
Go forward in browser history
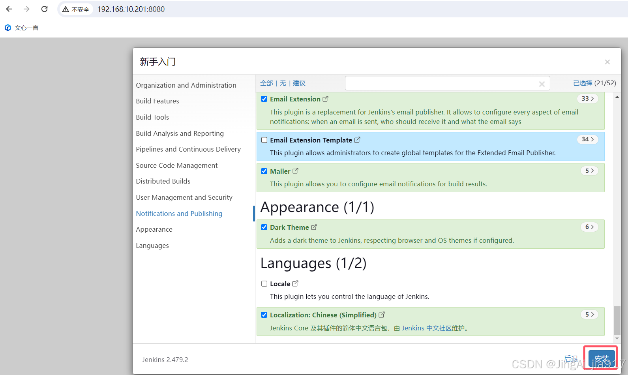tap(26, 9)
